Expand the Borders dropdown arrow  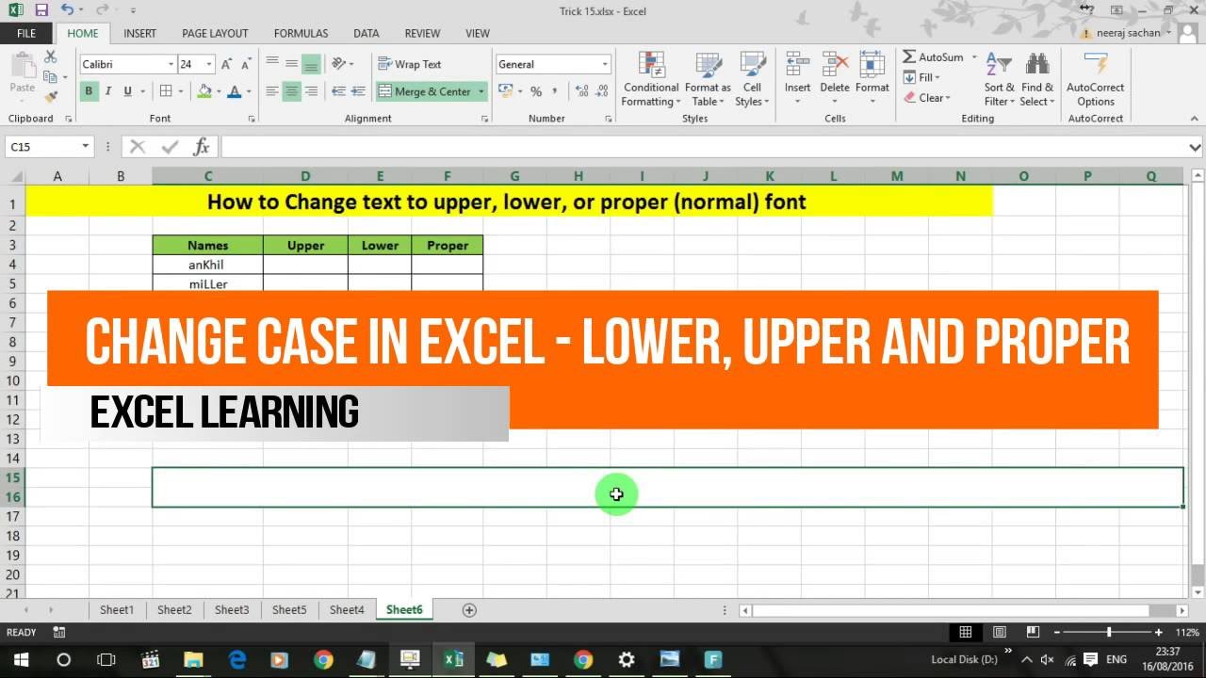click(x=182, y=91)
